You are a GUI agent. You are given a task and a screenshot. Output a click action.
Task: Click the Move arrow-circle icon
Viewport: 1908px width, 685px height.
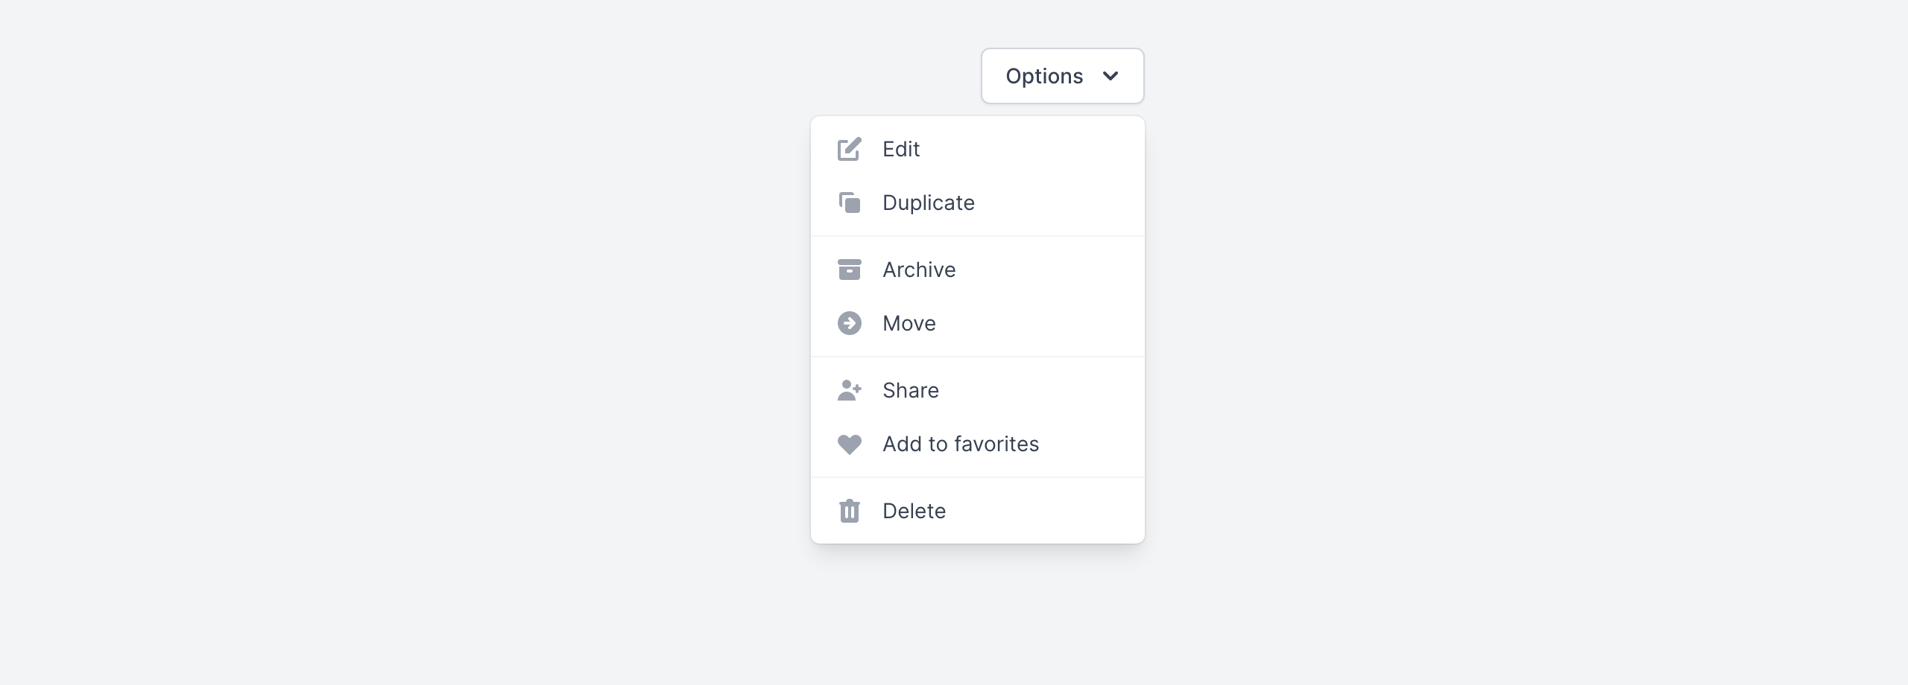[x=849, y=323]
